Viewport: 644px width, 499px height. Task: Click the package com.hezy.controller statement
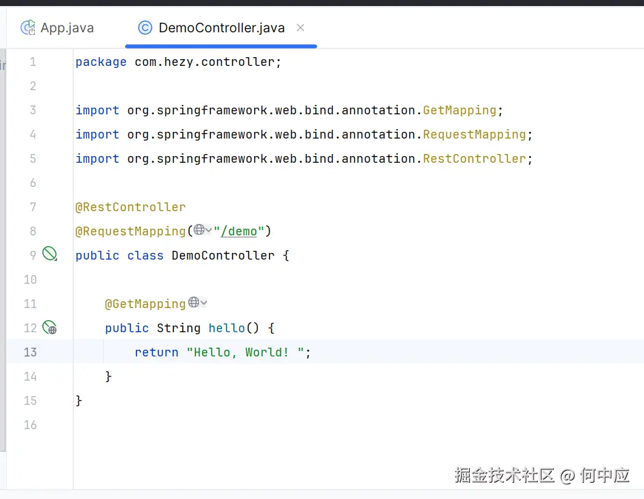click(x=178, y=62)
